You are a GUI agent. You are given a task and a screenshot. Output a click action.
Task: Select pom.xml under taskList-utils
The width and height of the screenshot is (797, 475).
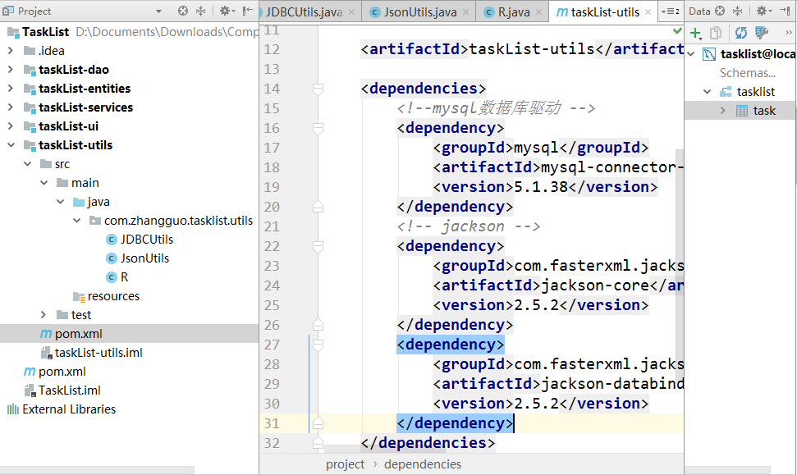click(78, 334)
